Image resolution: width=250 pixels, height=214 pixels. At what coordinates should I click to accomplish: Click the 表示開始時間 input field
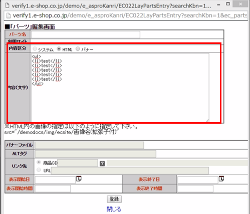tap(53, 189)
